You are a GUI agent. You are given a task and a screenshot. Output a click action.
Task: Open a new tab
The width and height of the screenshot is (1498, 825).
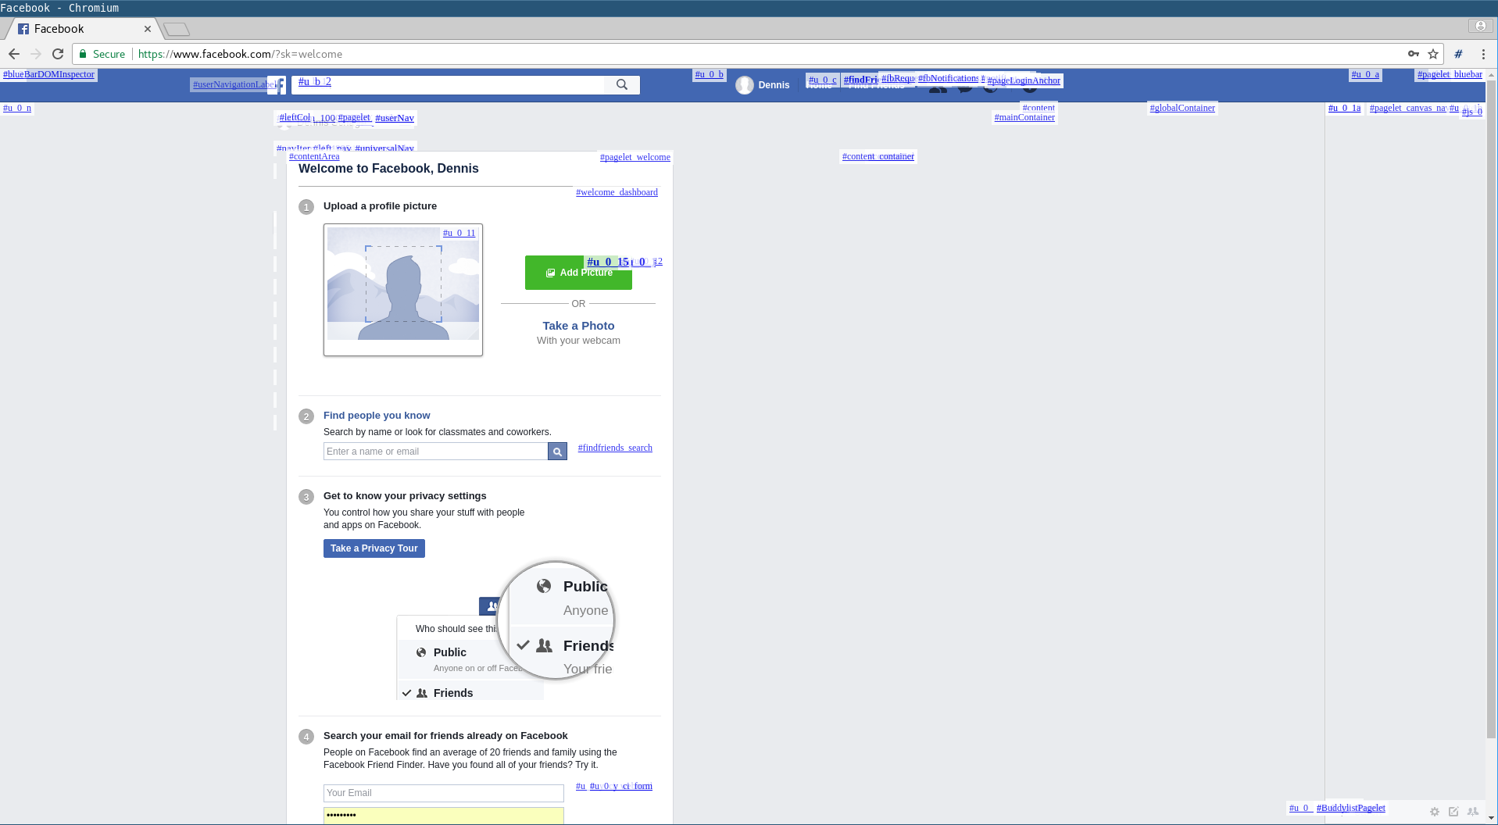point(177,29)
